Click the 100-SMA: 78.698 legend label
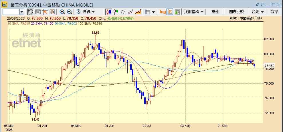 click(90, 23)
